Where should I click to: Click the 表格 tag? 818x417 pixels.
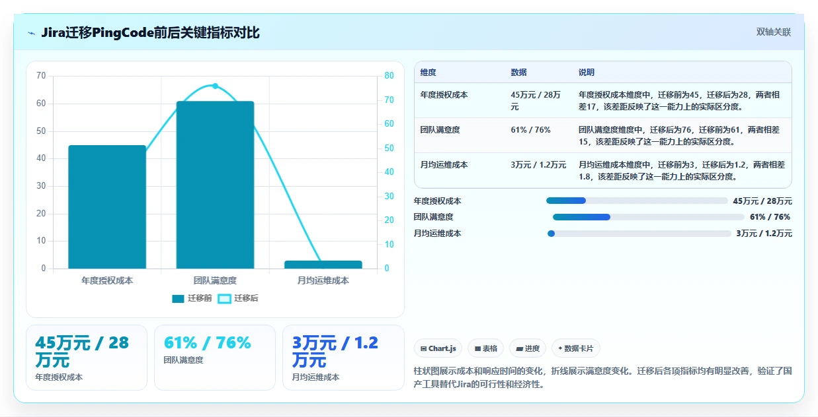(x=485, y=348)
